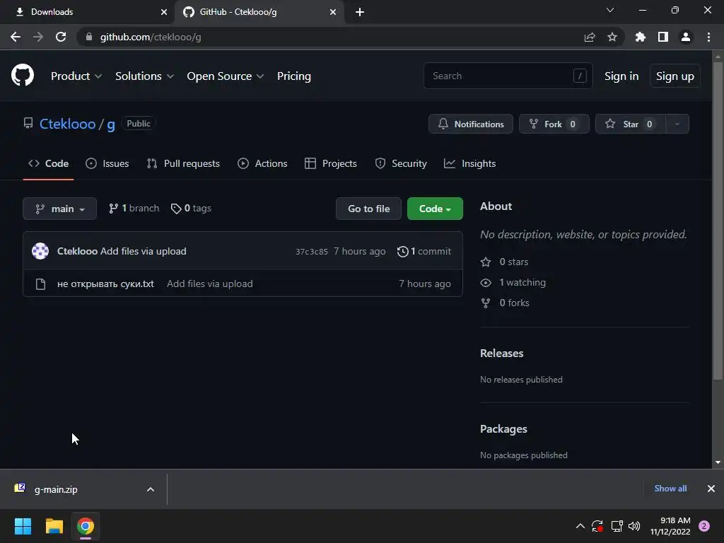
Task: Click the sync update tray icon
Action: [x=597, y=526]
